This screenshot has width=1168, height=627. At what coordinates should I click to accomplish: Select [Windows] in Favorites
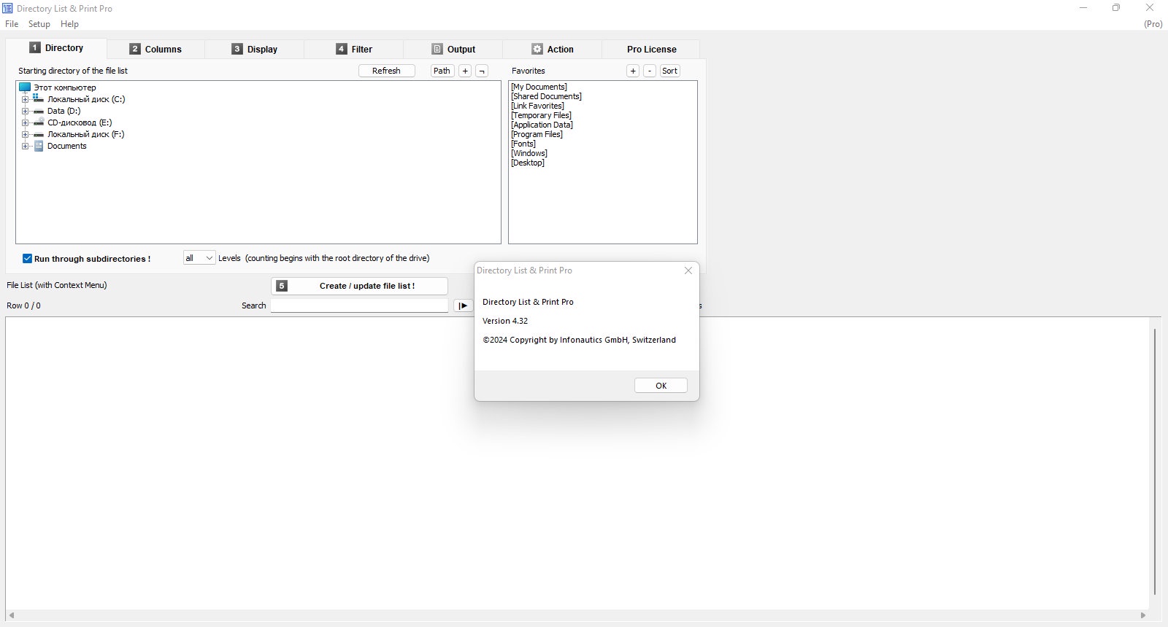[529, 153]
